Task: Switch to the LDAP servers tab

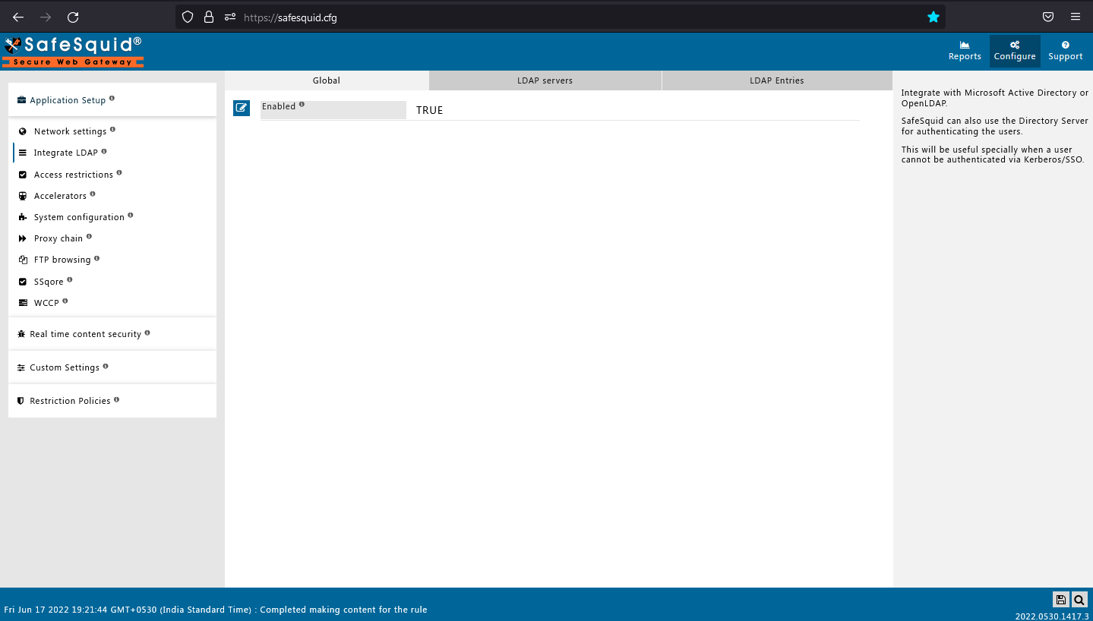Action: [x=545, y=80]
